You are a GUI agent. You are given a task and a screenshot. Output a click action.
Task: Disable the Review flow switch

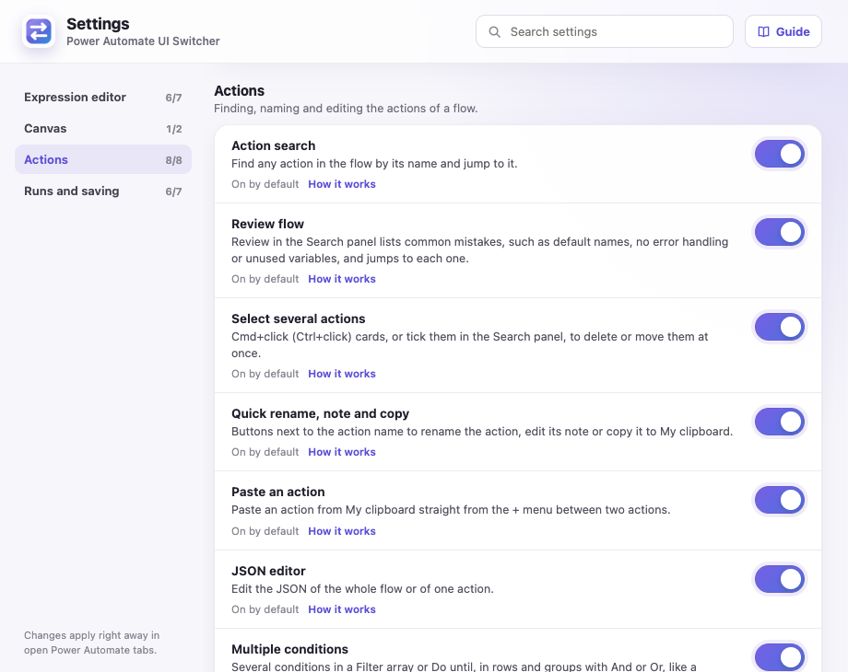tap(779, 232)
